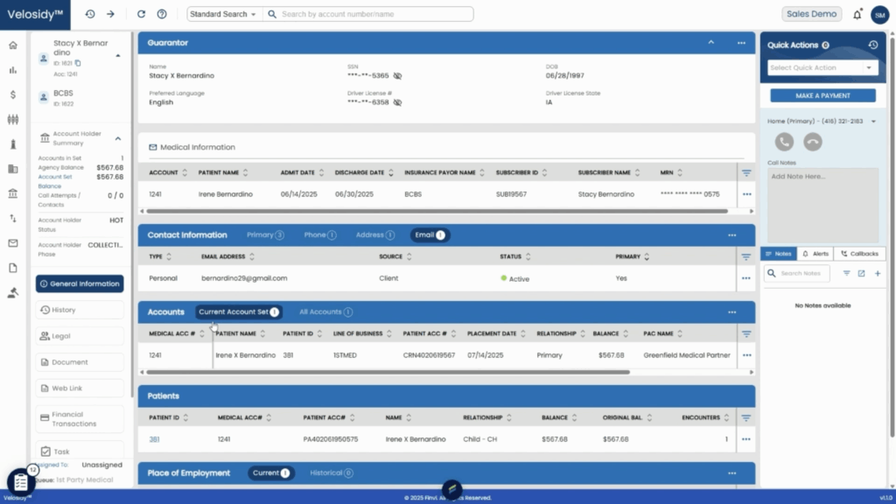Image resolution: width=896 pixels, height=504 pixels.
Task: Open the dollar sign payments sidebar icon
Action: (12, 94)
